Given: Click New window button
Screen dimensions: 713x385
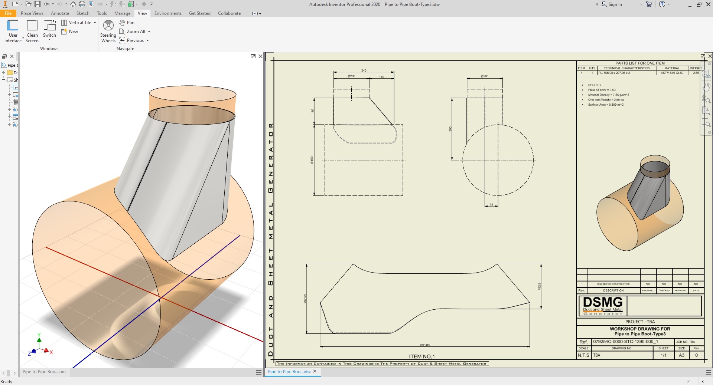Looking at the screenshot, I should pyautogui.click(x=70, y=32).
